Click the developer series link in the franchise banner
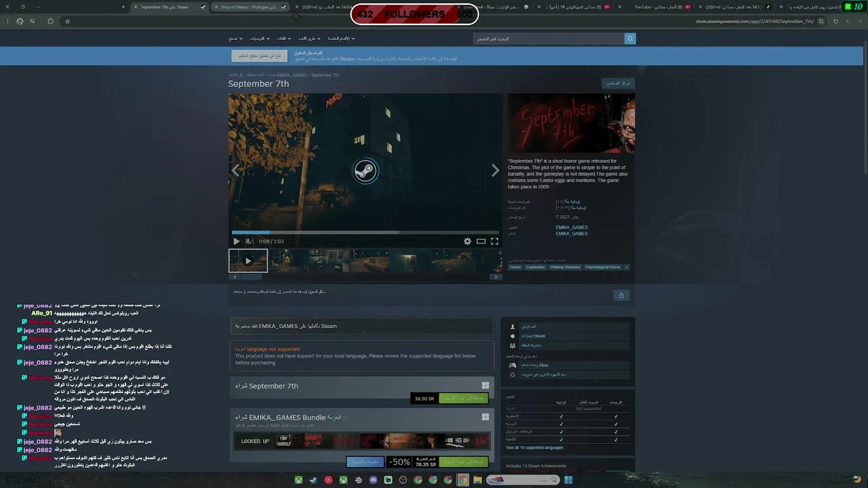This screenshot has height=488, width=868. pyautogui.click(x=284, y=326)
